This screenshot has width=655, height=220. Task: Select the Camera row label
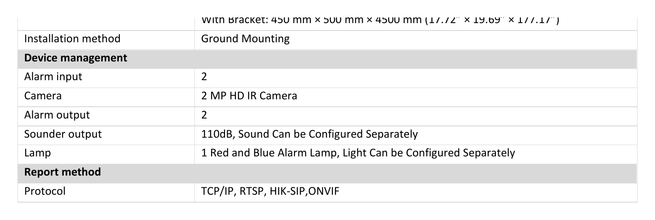[x=43, y=96]
